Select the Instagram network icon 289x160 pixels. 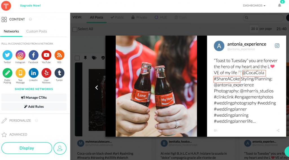pyautogui.click(x=20, y=55)
